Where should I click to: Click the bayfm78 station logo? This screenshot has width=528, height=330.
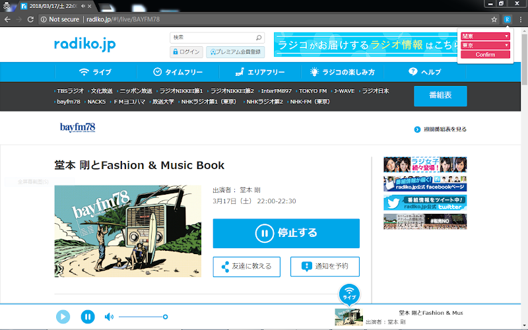click(x=77, y=127)
